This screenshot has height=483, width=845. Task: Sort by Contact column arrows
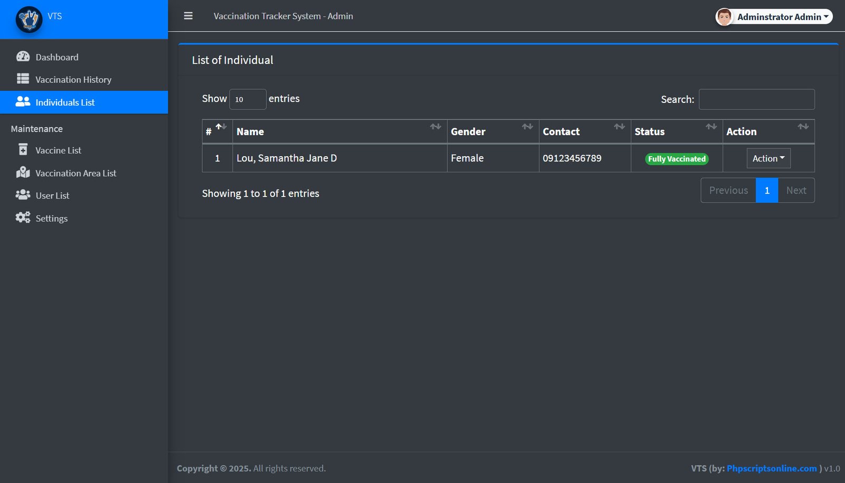pos(619,127)
